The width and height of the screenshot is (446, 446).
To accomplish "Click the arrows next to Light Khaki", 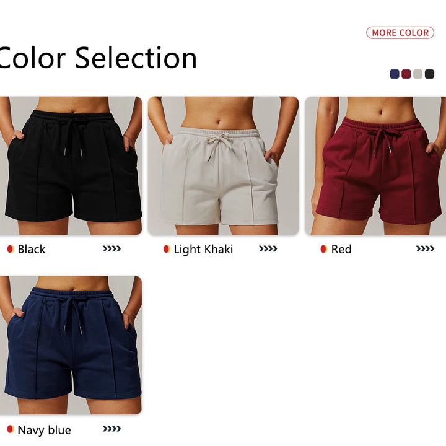I will point(268,249).
